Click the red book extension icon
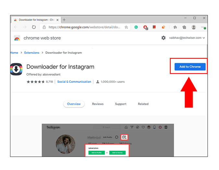 [x=154, y=27]
